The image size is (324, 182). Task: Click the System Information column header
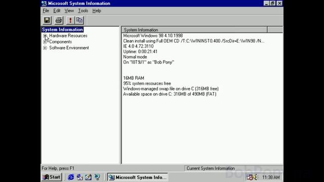tap(194, 30)
